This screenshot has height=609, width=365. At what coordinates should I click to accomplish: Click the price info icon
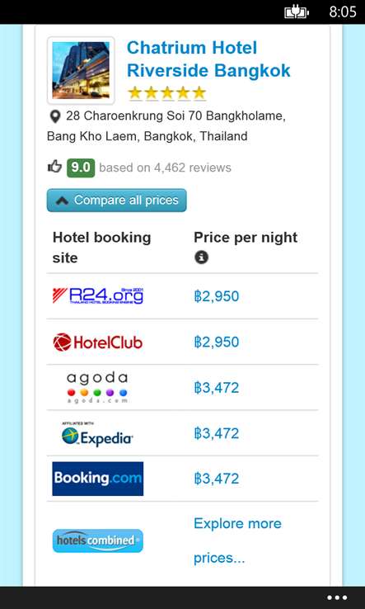coord(201,257)
